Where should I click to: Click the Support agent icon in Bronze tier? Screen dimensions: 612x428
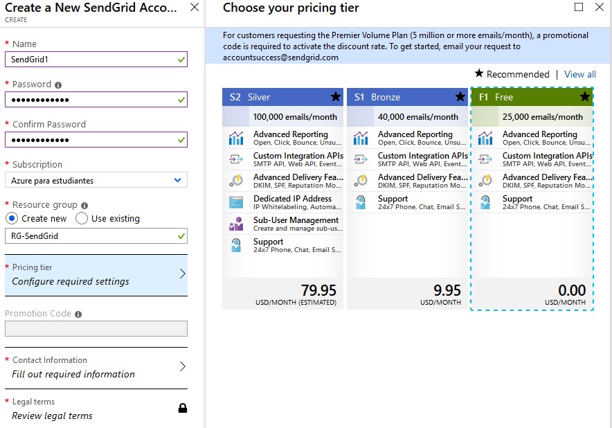click(x=361, y=202)
